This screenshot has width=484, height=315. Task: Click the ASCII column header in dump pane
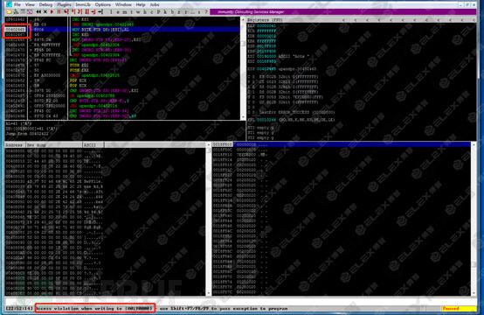point(93,144)
